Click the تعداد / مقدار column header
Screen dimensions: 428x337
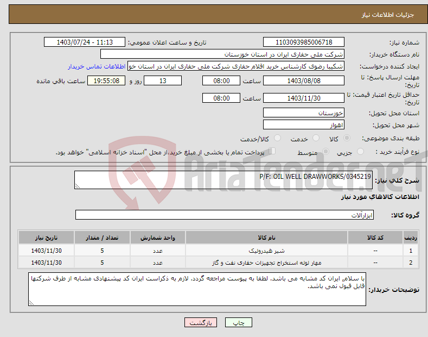(x=102, y=238)
